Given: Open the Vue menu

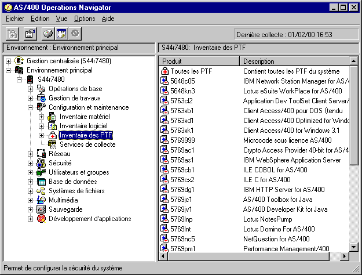Looking at the screenshot, I should coord(61,19).
